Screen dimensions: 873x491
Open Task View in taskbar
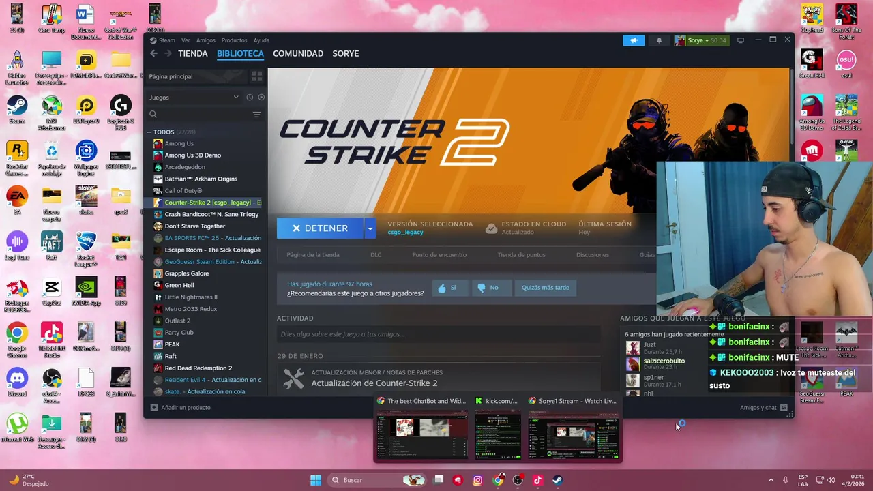click(439, 480)
